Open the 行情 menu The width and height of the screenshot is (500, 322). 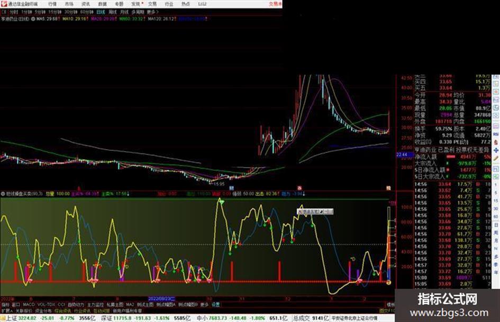52,4
